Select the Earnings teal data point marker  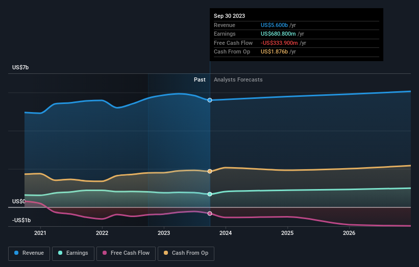(x=210, y=194)
